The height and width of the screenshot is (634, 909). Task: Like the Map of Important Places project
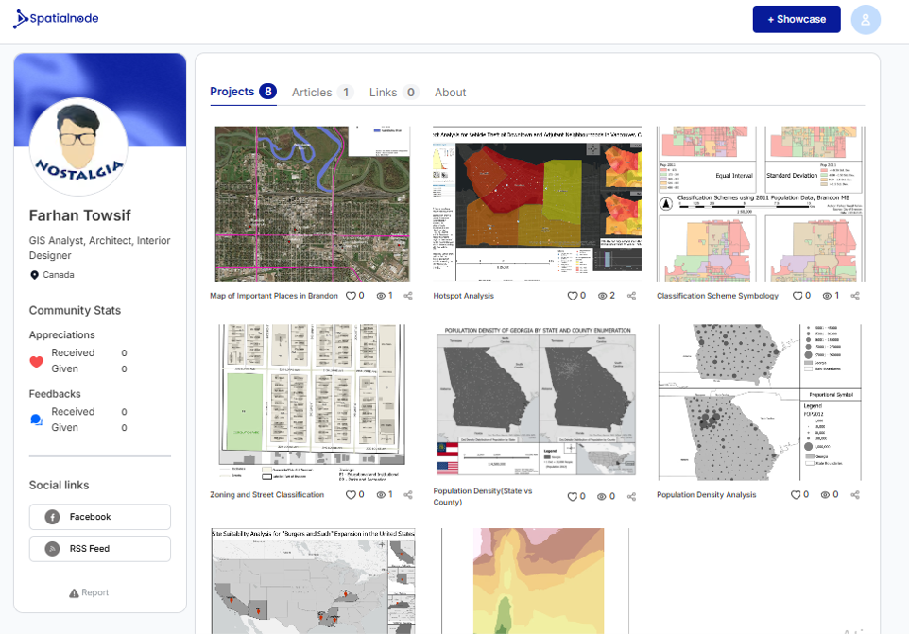coord(351,296)
